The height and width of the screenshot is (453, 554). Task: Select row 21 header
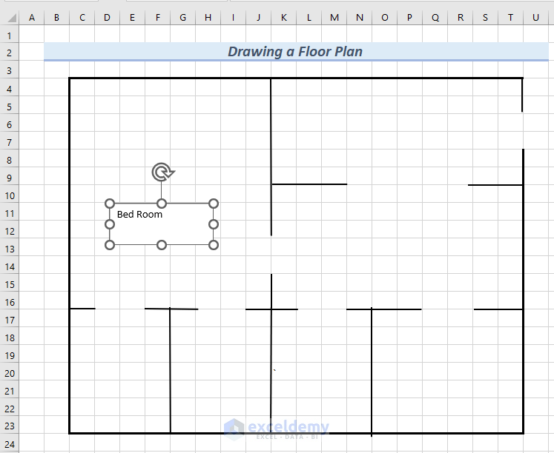[9, 391]
